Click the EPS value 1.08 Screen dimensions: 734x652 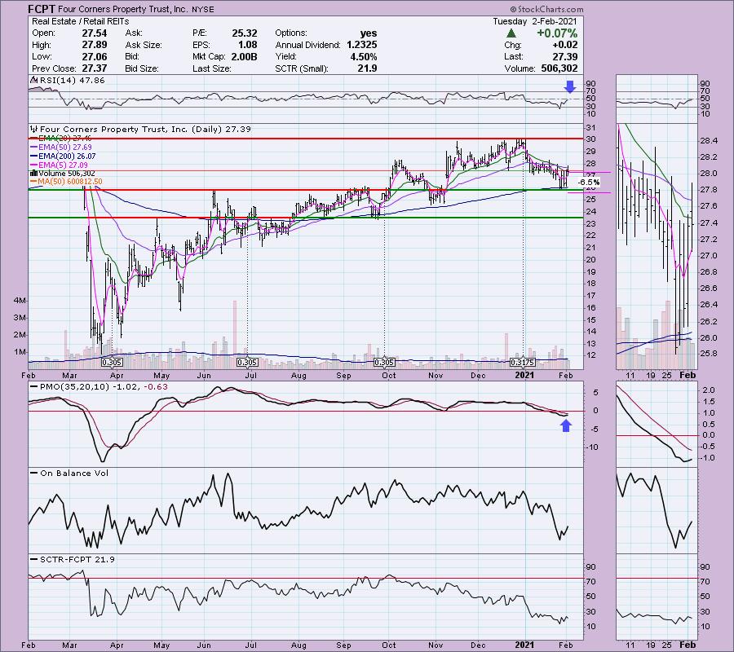pyautogui.click(x=248, y=45)
